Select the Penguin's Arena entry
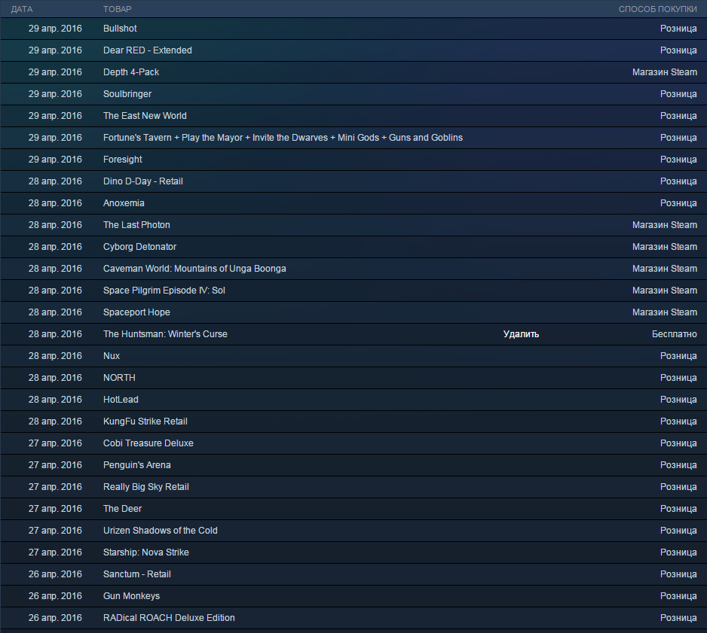 click(x=137, y=465)
